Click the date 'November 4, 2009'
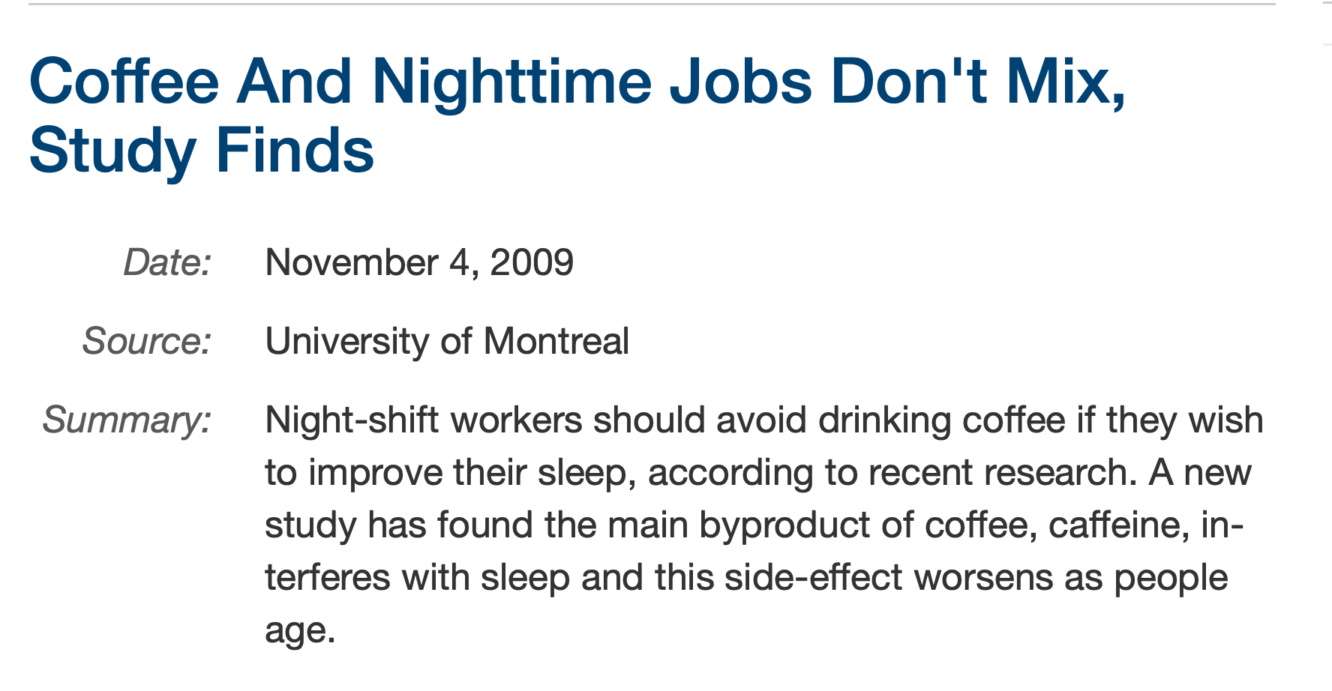This screenshot has height=691, width=1332. (419, 263)
